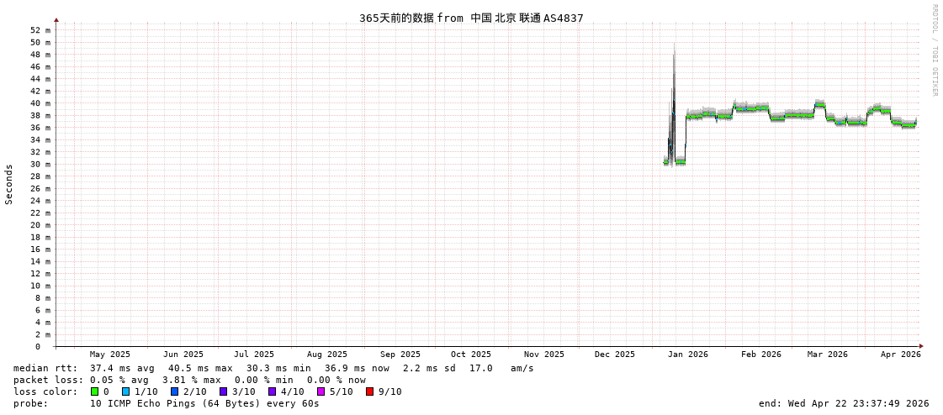Click the red arrow at the x-axis end
The image size is (943, 415).
point(921,346)
